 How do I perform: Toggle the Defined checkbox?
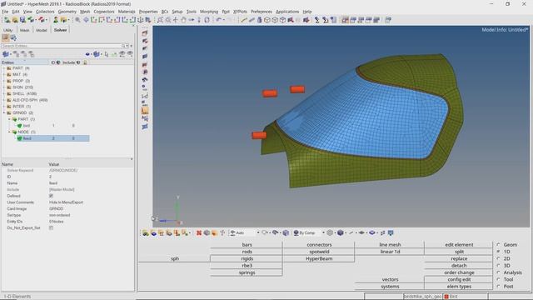pyautogui.click(x=51, y=196)
